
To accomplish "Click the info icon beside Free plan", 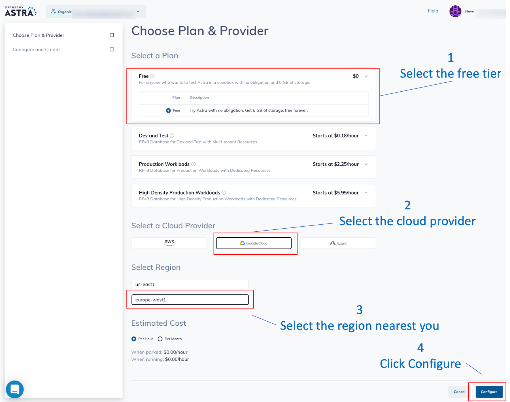I will (x=152, y=76).
